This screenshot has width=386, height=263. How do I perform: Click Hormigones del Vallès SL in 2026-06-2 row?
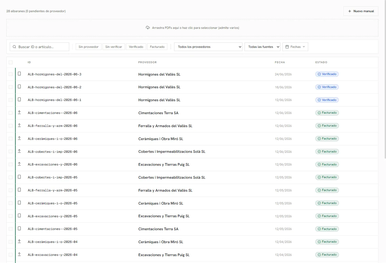(x=159, y=87)
